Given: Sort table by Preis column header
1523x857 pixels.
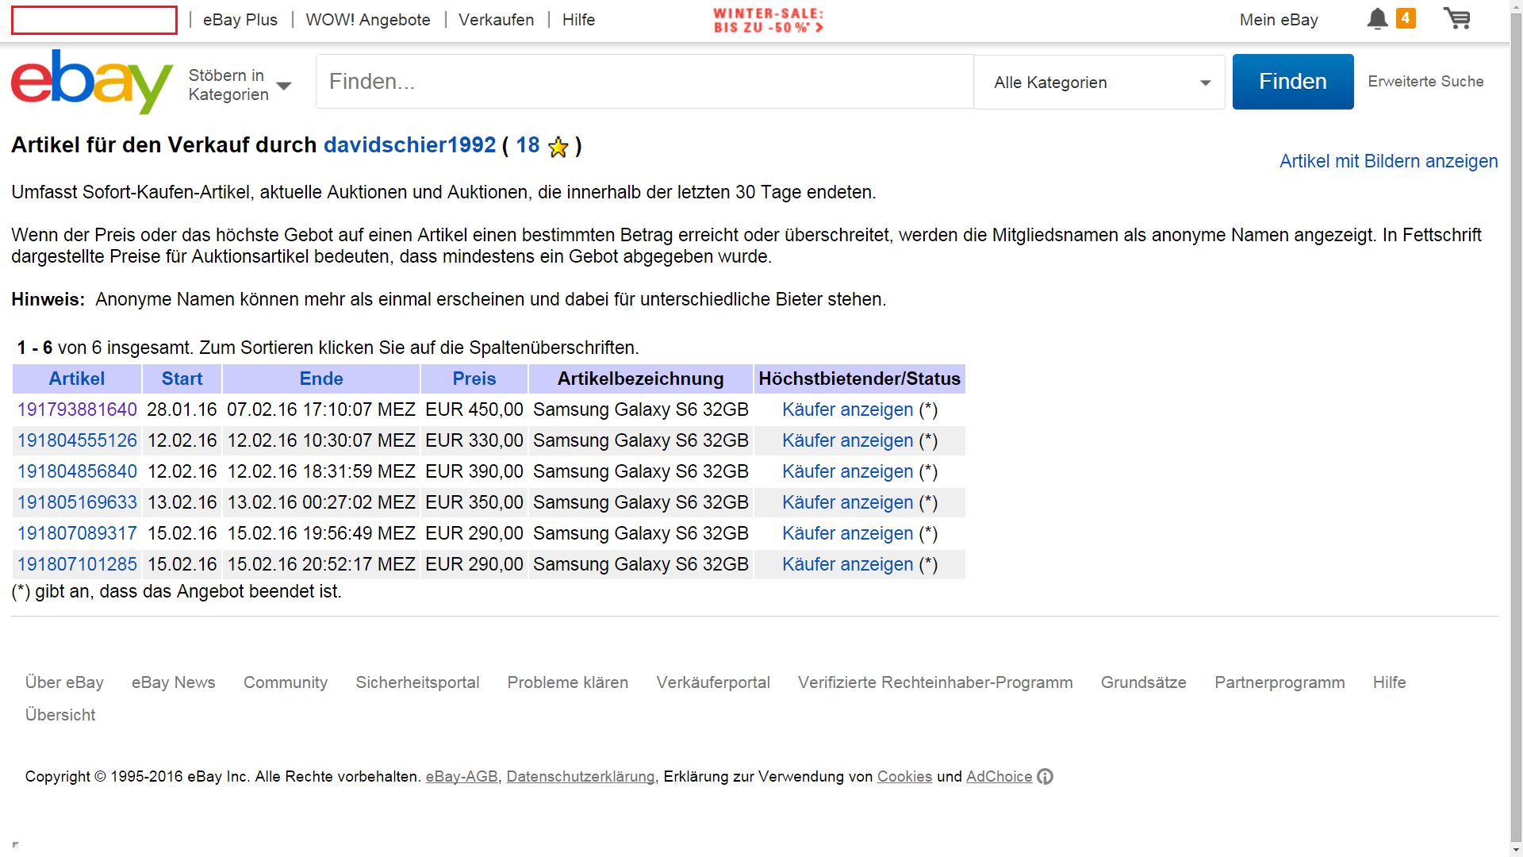Looking at the screenshot, I should pyautogui.click(x=474, y=379).
